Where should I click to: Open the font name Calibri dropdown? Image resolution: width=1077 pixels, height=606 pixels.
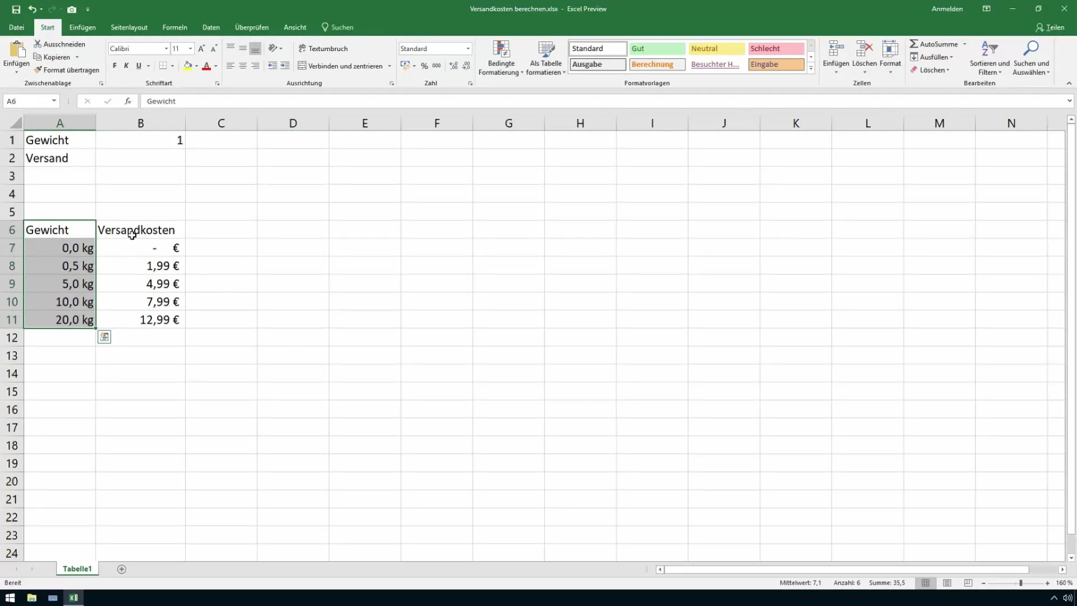pos(166,49)
